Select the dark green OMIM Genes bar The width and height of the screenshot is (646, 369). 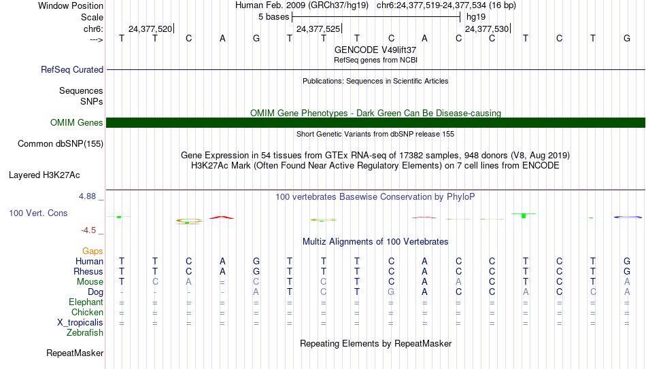click(375, 123)
